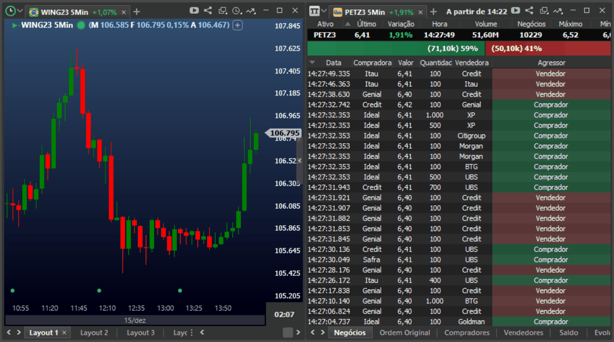Image resolution: width=614 pixels, height=342 pixels.
Task: Click right arrow beside chart scrollbar button
Action: pyautogui.click(x=298, y=332)
